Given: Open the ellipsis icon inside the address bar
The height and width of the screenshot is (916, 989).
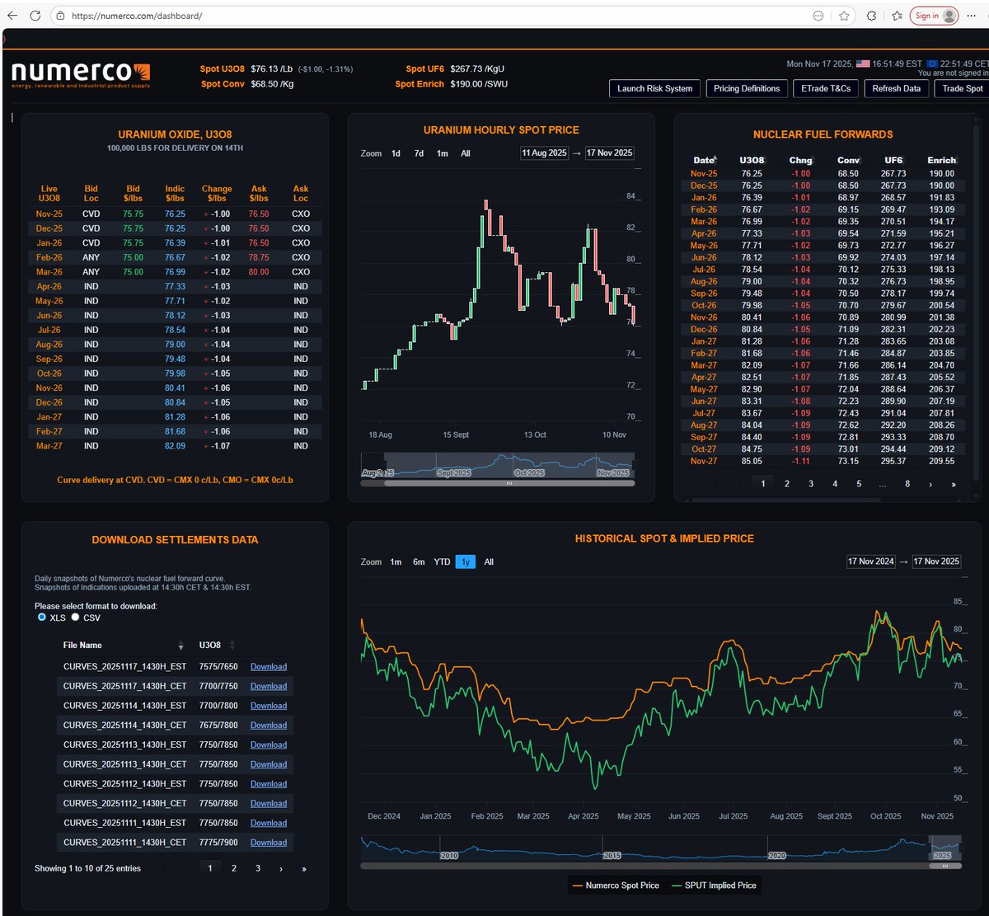Looking at the screenshot, I should [818, 16].
